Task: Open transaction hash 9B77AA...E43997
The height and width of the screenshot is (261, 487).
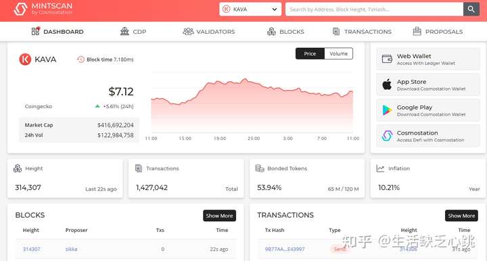Action: [x=285, y=249]
